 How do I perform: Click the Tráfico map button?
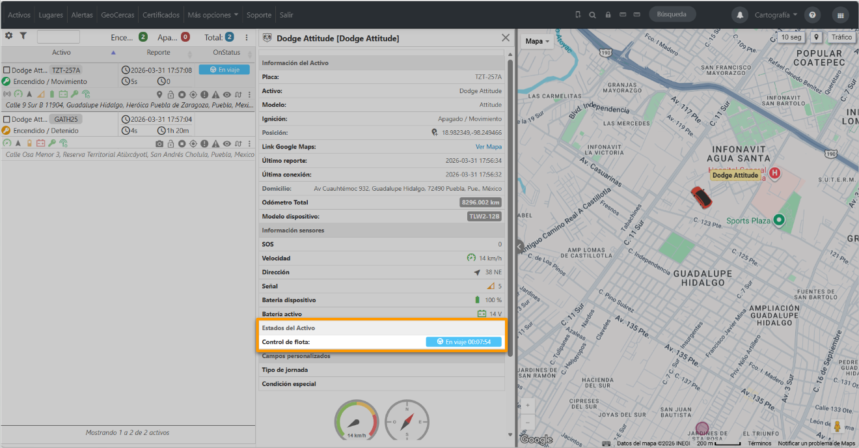(x=841, y=37)
